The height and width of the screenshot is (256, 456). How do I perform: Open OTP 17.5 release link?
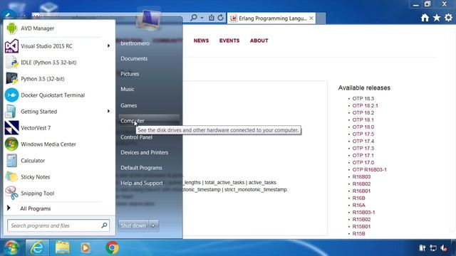(x=363, y=134)
